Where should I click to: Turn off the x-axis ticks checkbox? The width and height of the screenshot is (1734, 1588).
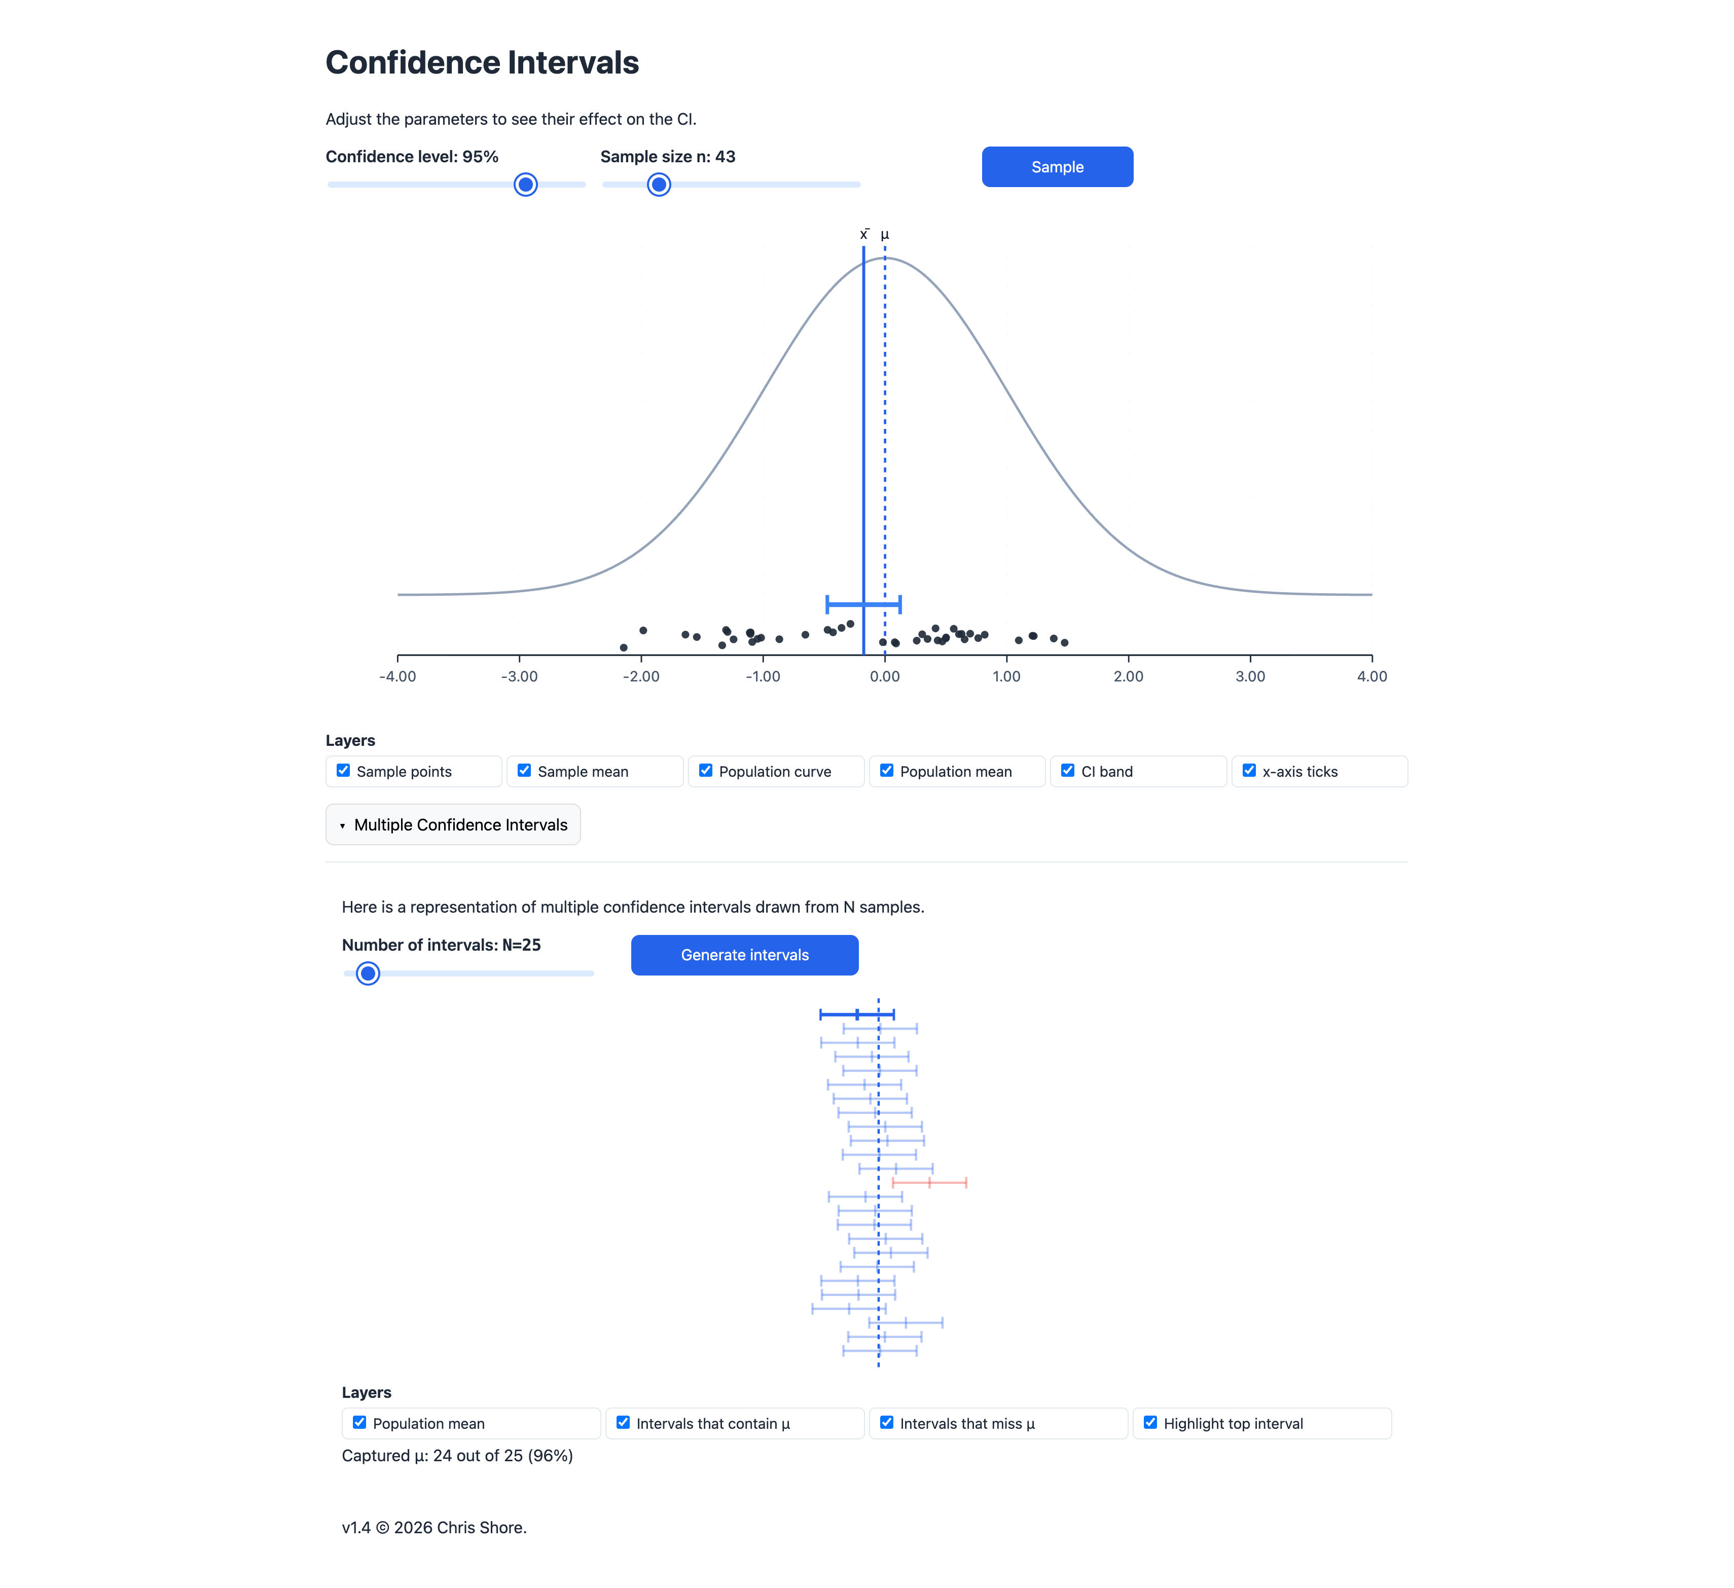1249,771
